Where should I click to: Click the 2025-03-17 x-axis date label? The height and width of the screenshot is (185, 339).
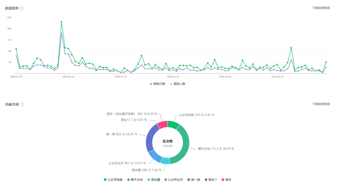tap(277, 77)
